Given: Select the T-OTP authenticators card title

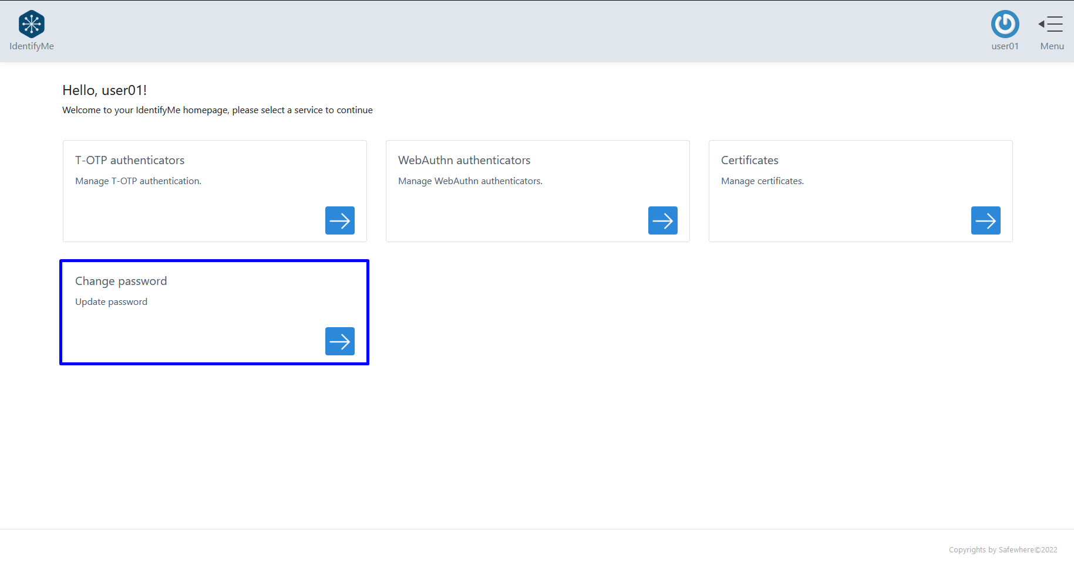Looking at the screenshot, I should [x=130, y=160].
